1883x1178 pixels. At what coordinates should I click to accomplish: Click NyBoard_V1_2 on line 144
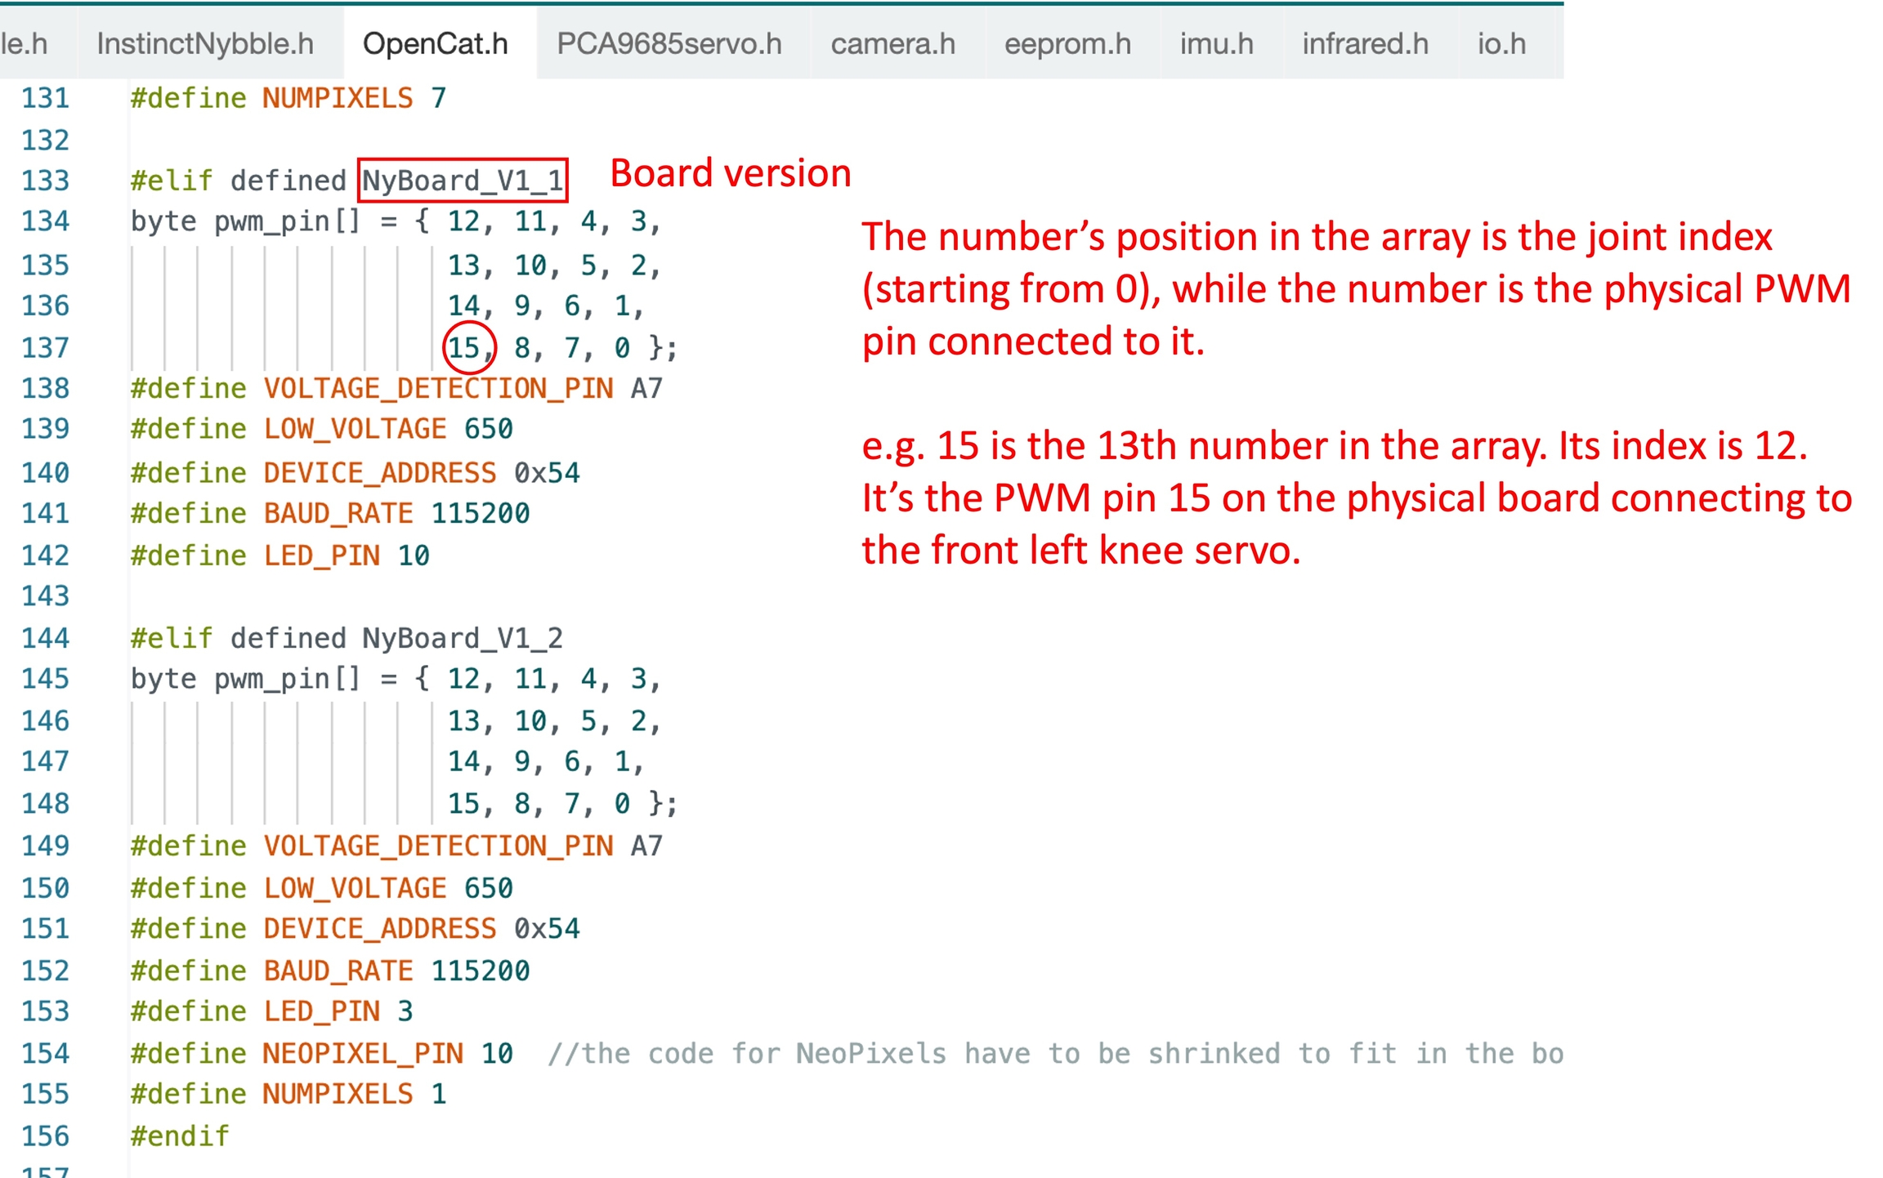point(462,638)
